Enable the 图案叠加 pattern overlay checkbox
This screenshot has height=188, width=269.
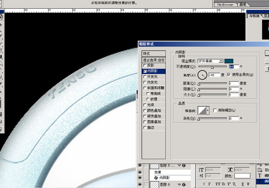[x=145, y=122]
